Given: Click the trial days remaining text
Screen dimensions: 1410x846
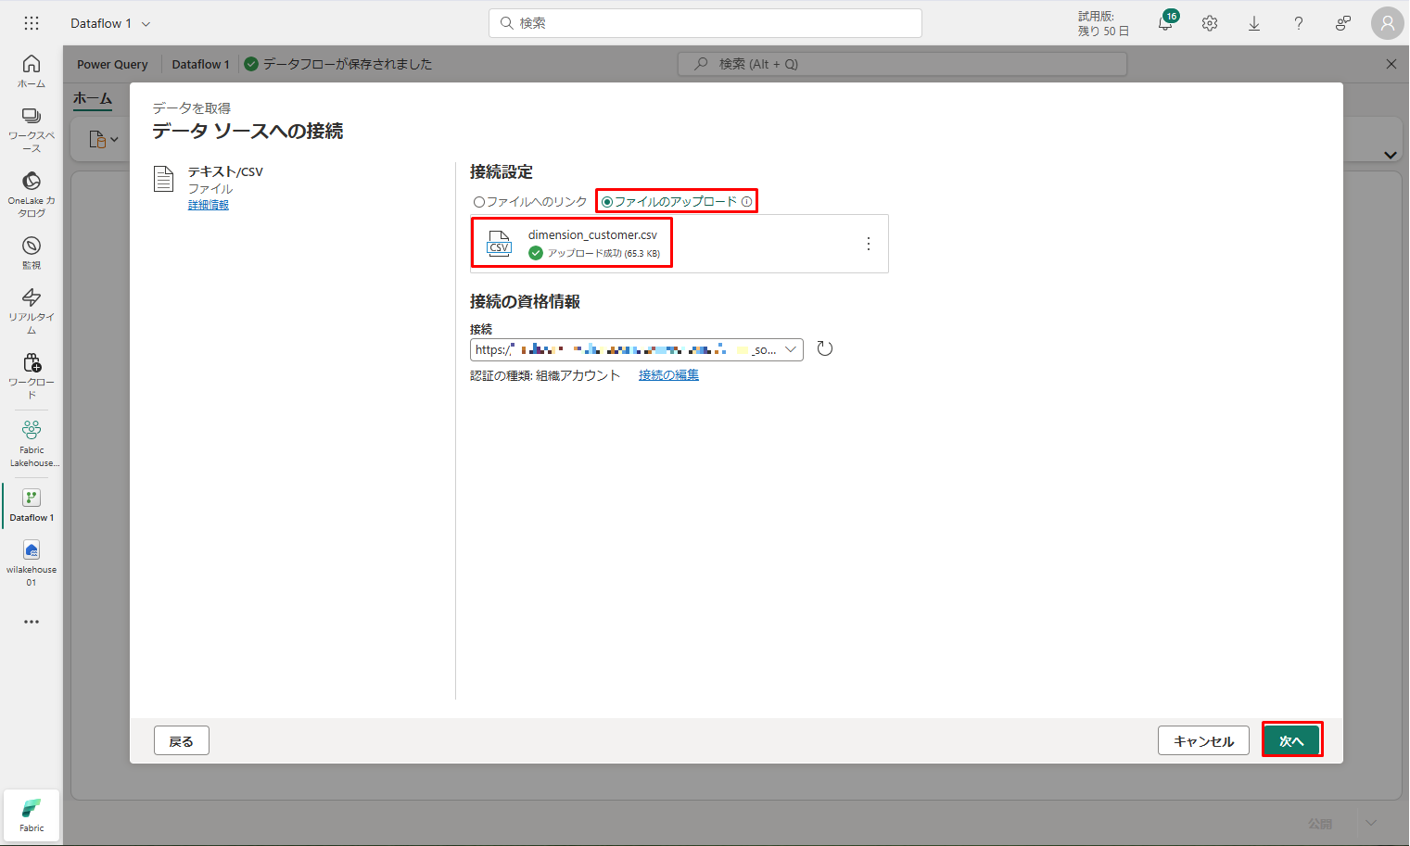Looking at the screenshot, I should tap(1103, 23).
